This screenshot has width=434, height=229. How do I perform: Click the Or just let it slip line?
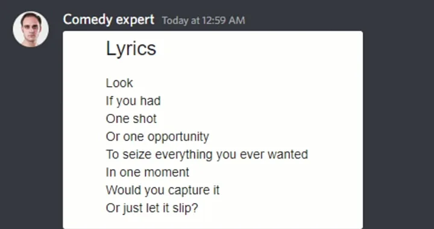(x=152, y=208)
